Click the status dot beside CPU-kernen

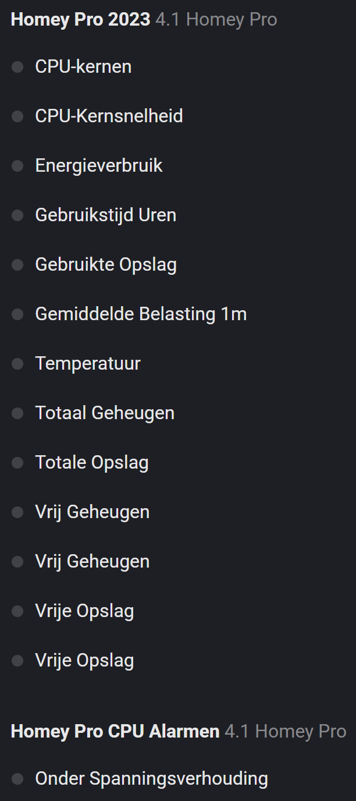[x=17, y=67]
